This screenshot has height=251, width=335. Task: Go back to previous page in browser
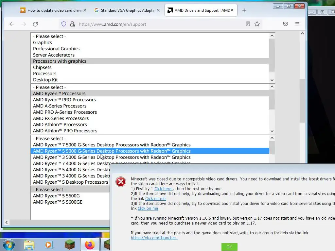point(12,24)
